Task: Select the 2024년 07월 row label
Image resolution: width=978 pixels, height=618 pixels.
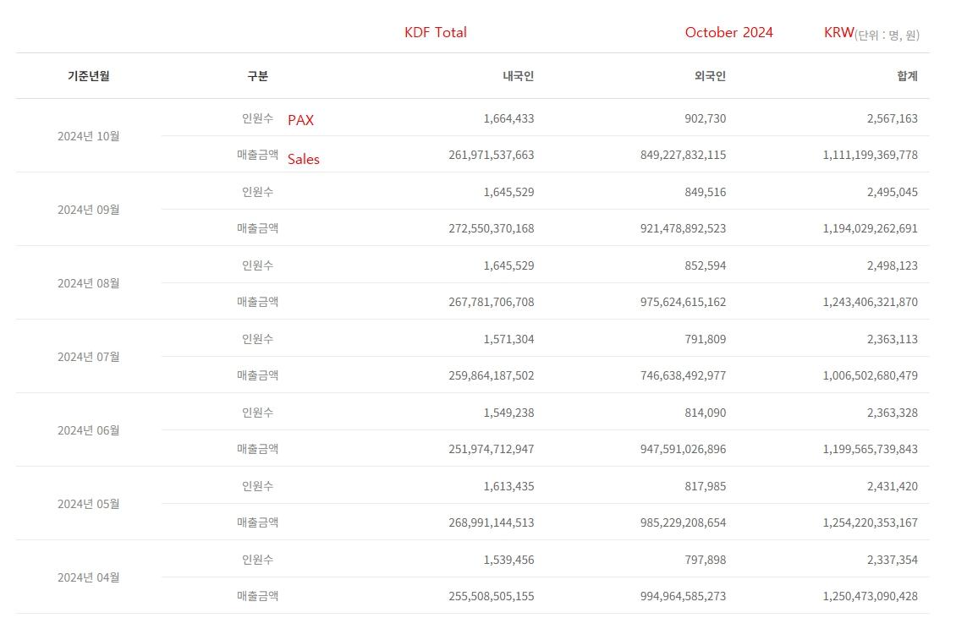Action: coord(88,357)
